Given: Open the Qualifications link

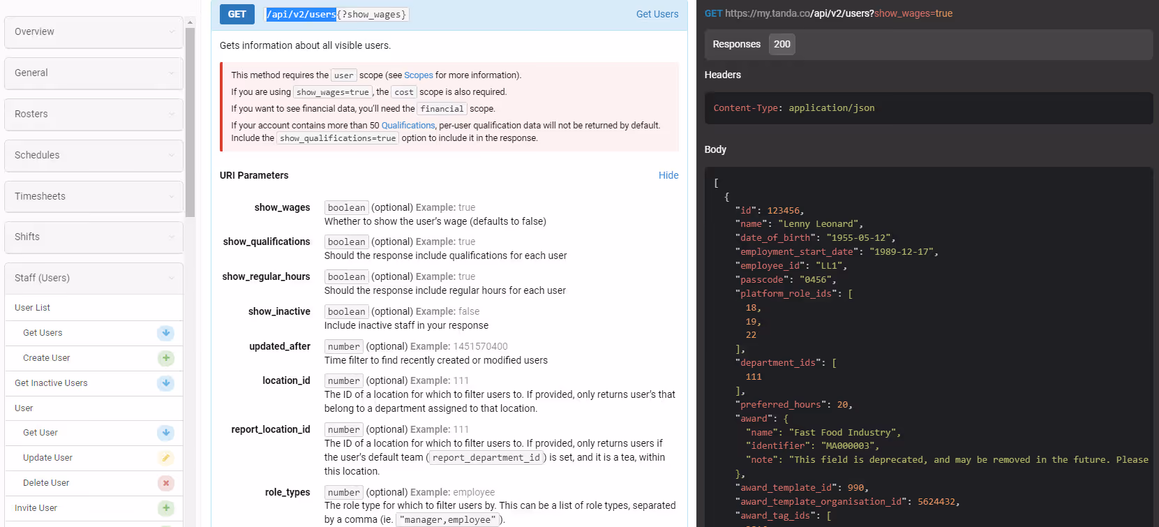Looking at the screenshot, I should (x=407, y=126).
